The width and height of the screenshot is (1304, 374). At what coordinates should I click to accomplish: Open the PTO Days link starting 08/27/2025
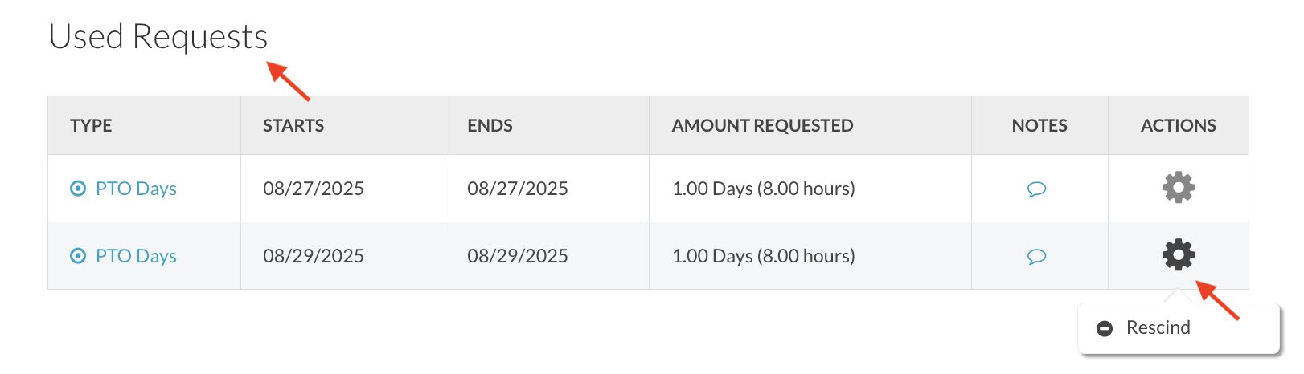pos(136,189)
